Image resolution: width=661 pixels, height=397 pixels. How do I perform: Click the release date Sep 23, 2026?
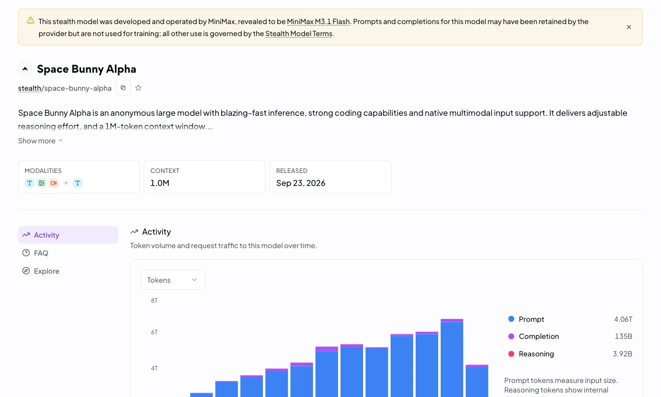pyautogui.click(x=300, y=183)
